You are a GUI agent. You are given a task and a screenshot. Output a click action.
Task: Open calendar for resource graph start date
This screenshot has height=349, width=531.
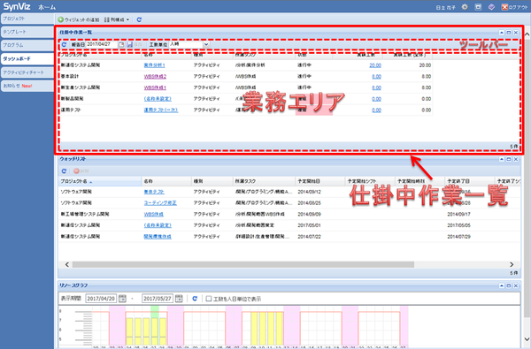(x=122, y=299)
